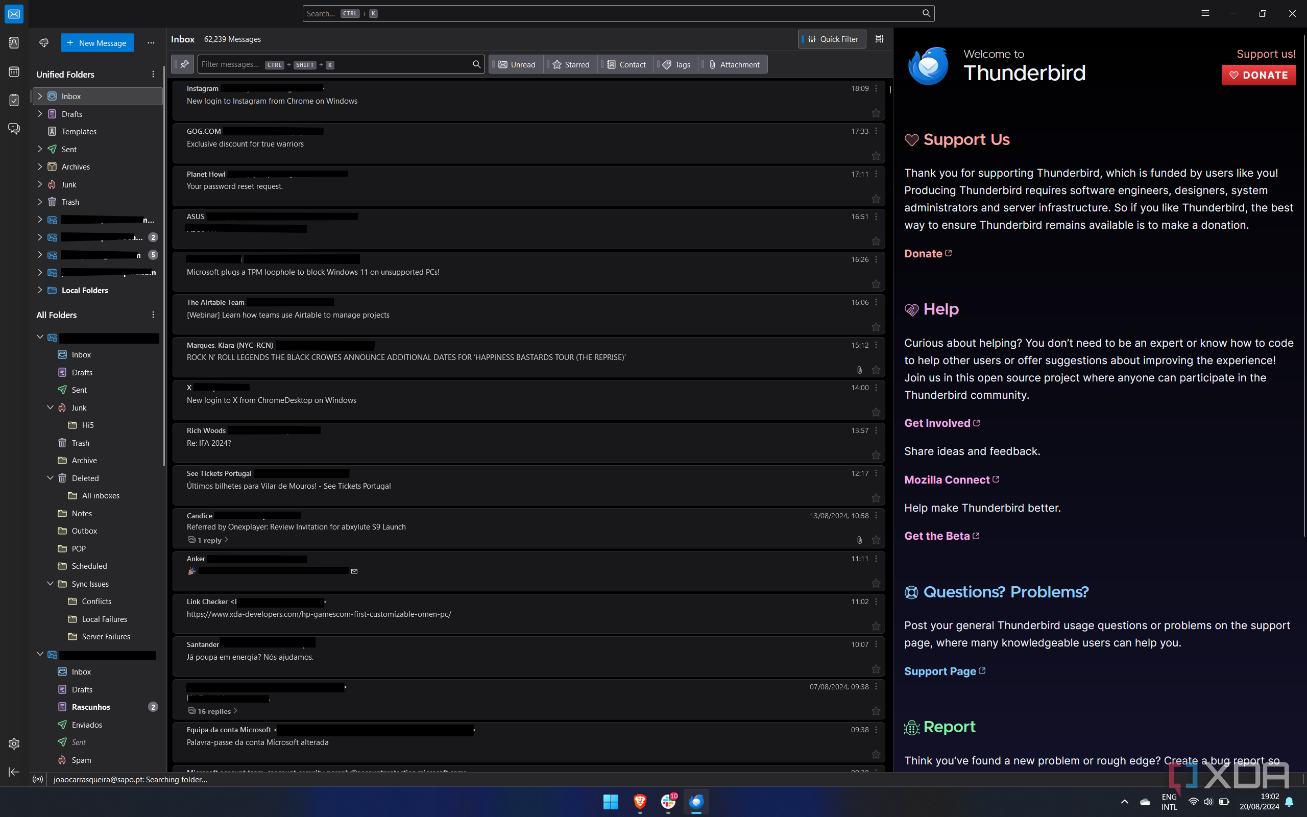Click the online status icon in status bar
This screenshot has width=1307, height=817.
(x=38, y=779)
